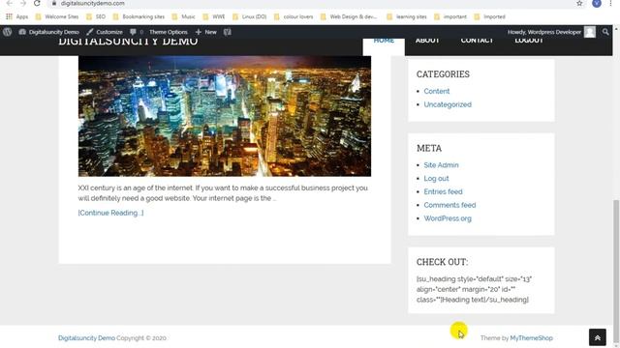Click the su_heading shortcode text in Check Out
This screenshot has width=620, height=348.
coord(474,289)
